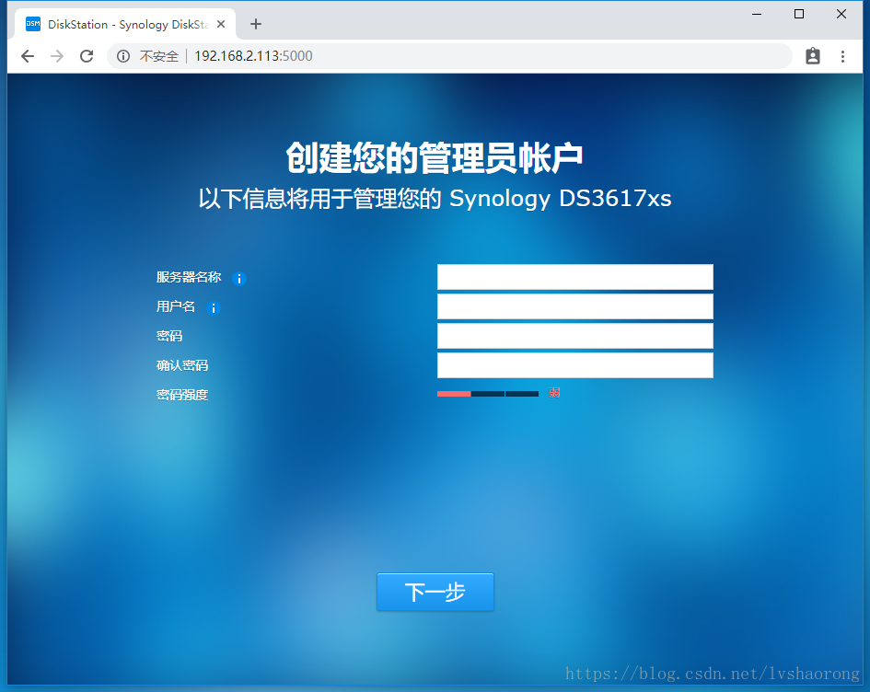Click the address bar URL 192.168.2.113:5000
This screenshot has width=870, height=692.
253,56
